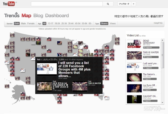Click CAUGHT ON... video title
The image size is (168, 114).
[150, 96]
